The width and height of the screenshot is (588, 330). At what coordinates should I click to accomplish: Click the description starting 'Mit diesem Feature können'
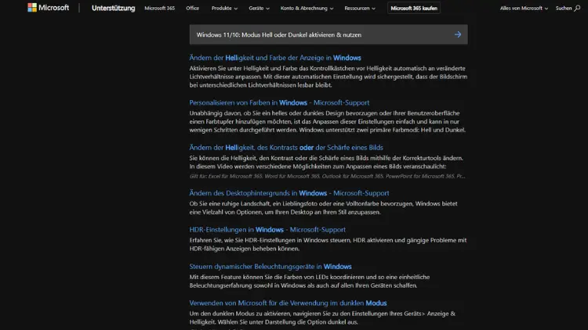click(310, 281)
